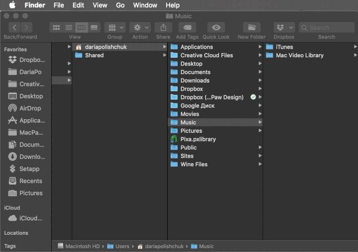This screenshot has height=252, width=358.
Task: Open the Action gear dropdown
Action: [x=140, y=28]
